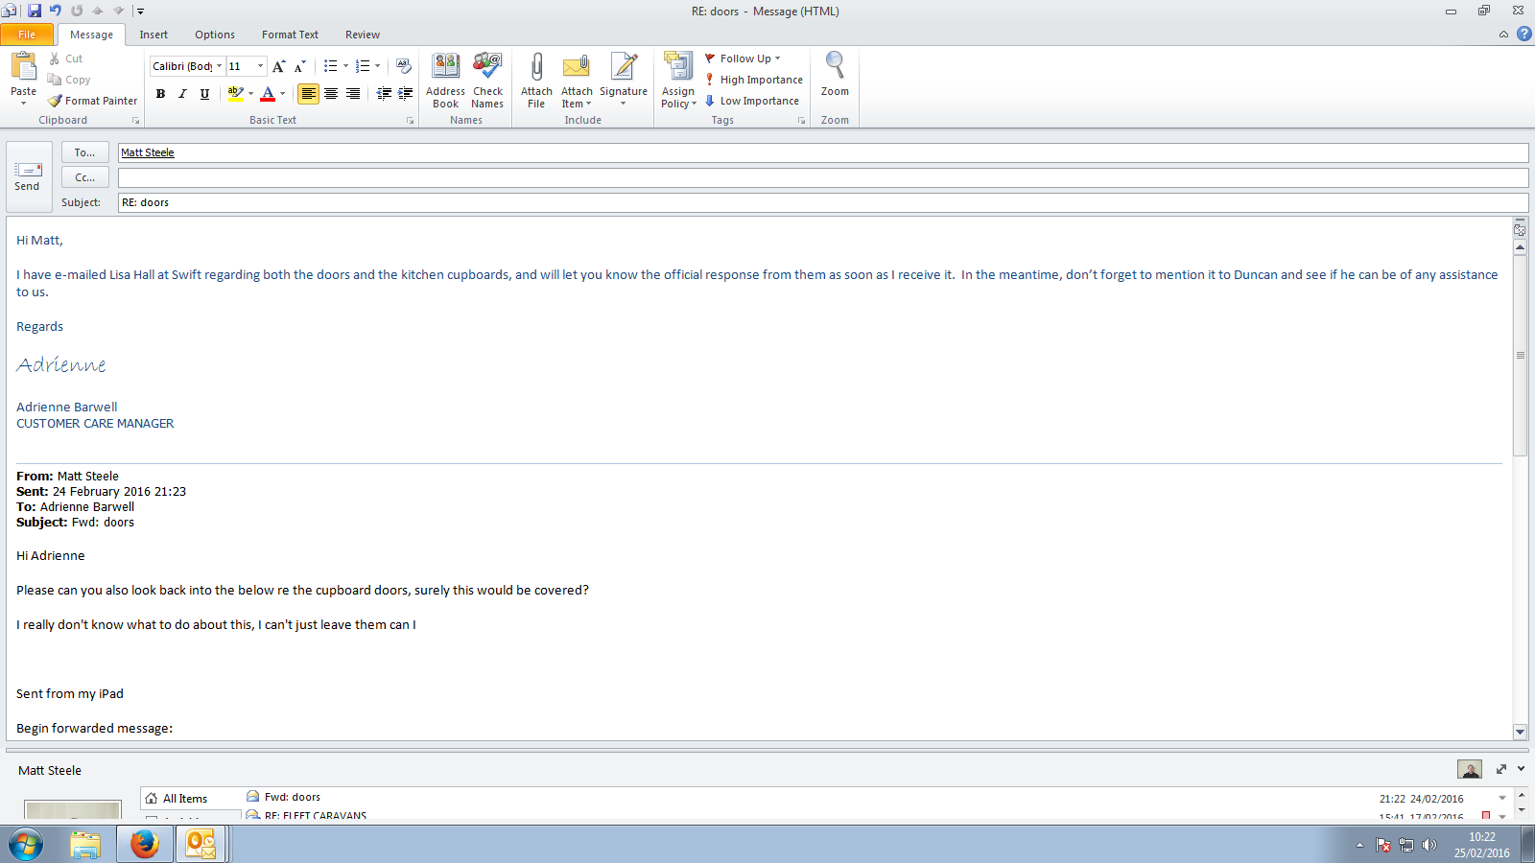1535x863 pixels.
Task: Open the Windows Start menu
Action: pyautogui.click(x=26, y=845)
